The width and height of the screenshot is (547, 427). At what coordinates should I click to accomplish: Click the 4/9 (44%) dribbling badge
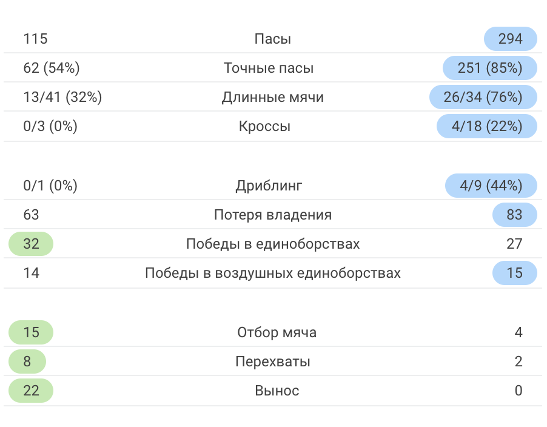pyautogui.click(x=491, y=186)
